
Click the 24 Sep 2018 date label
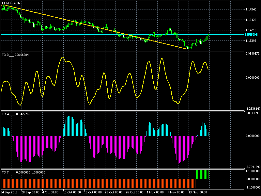(9, 192)
